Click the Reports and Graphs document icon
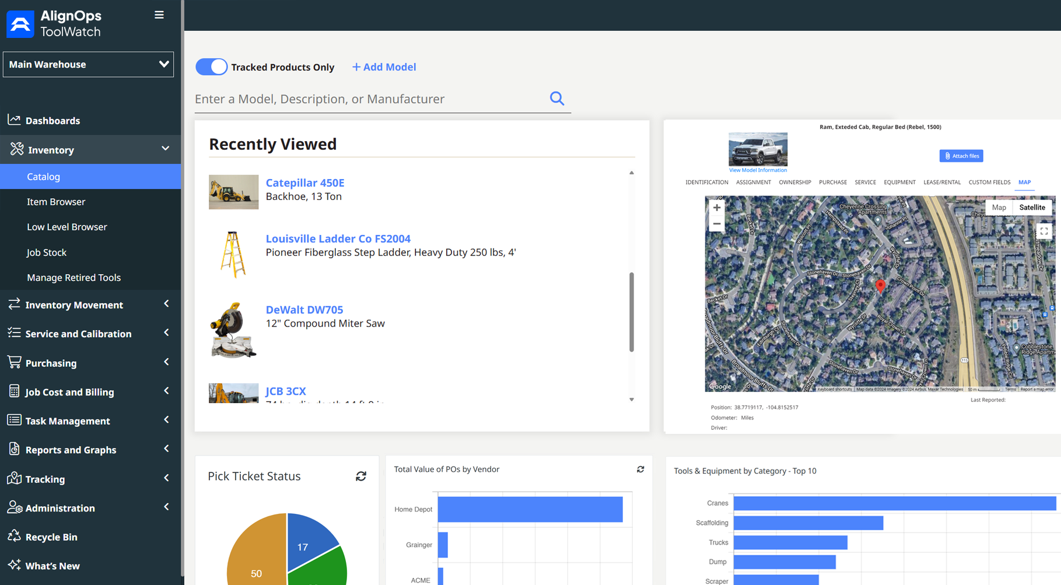The image size is (1061, 585). 14,449
